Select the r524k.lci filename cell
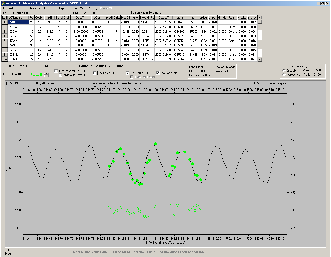The height and width of the screenshot is (257, 331). pyautogui.click(x=18, y=59)
